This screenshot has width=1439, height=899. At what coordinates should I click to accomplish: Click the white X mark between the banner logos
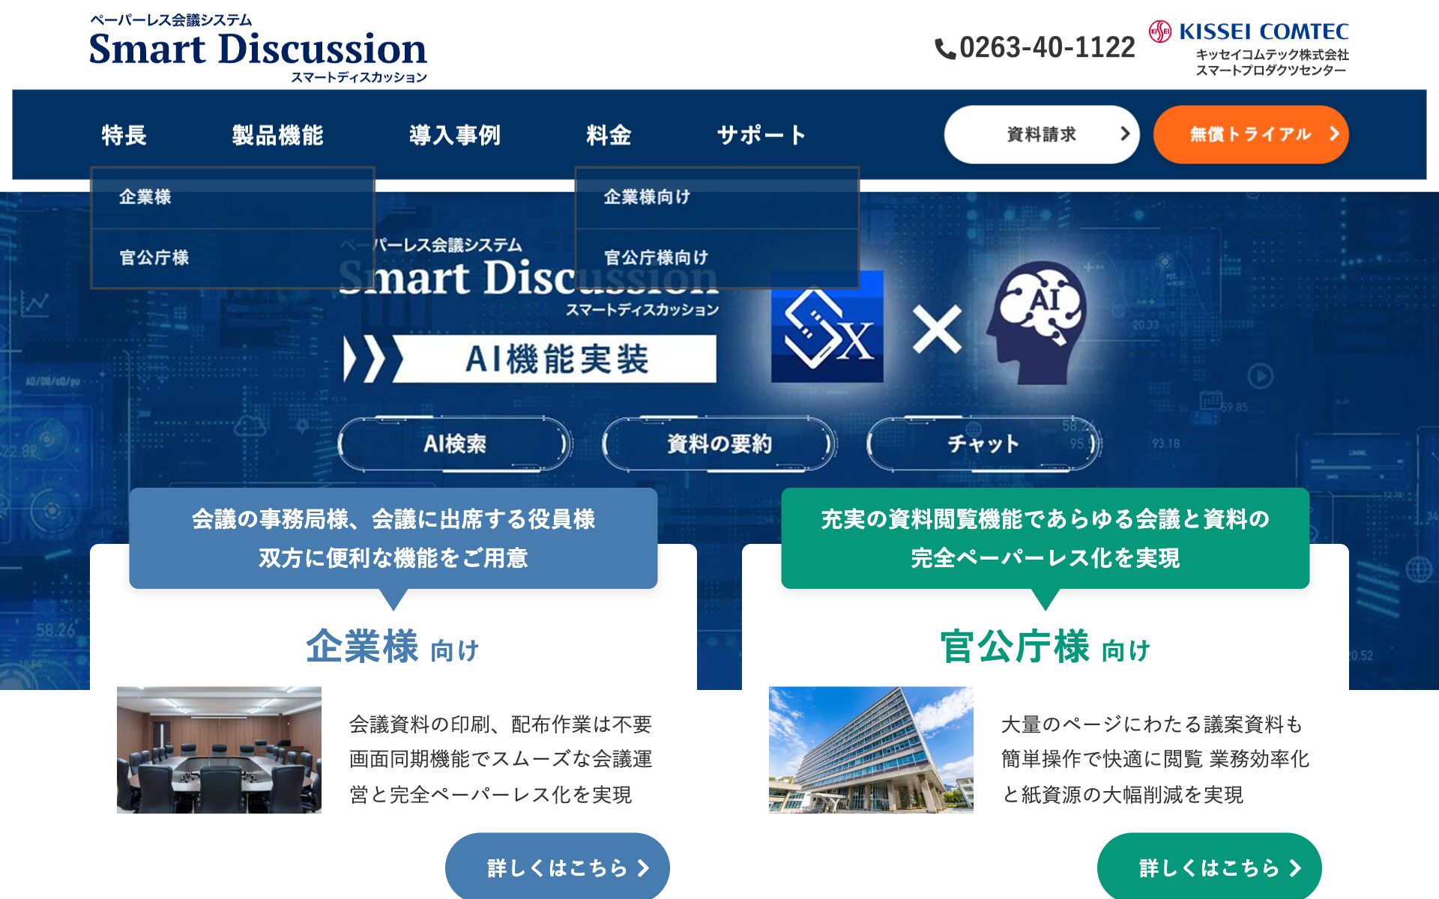[x=937, y=330]
